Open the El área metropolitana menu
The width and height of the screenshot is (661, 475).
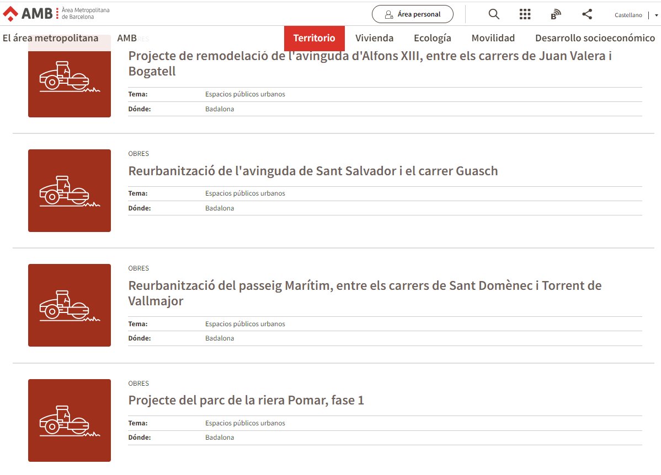point(50,38)
